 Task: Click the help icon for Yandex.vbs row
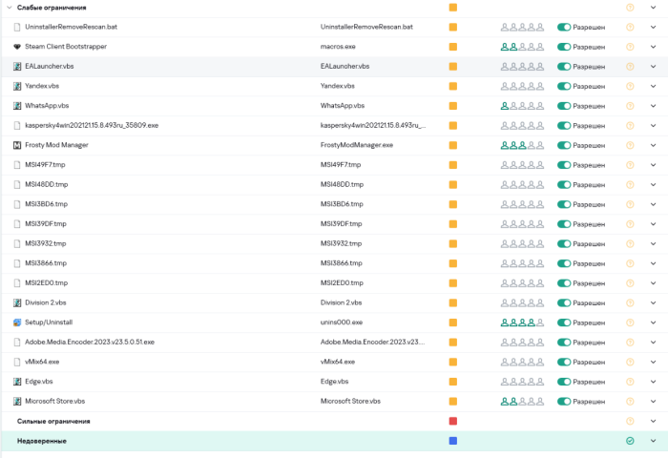(x=629, y=86)
